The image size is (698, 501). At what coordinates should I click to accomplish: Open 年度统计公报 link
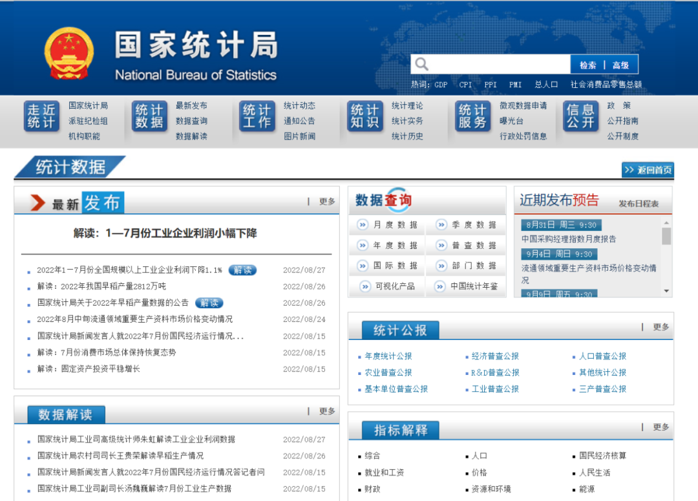coord(388,356)
